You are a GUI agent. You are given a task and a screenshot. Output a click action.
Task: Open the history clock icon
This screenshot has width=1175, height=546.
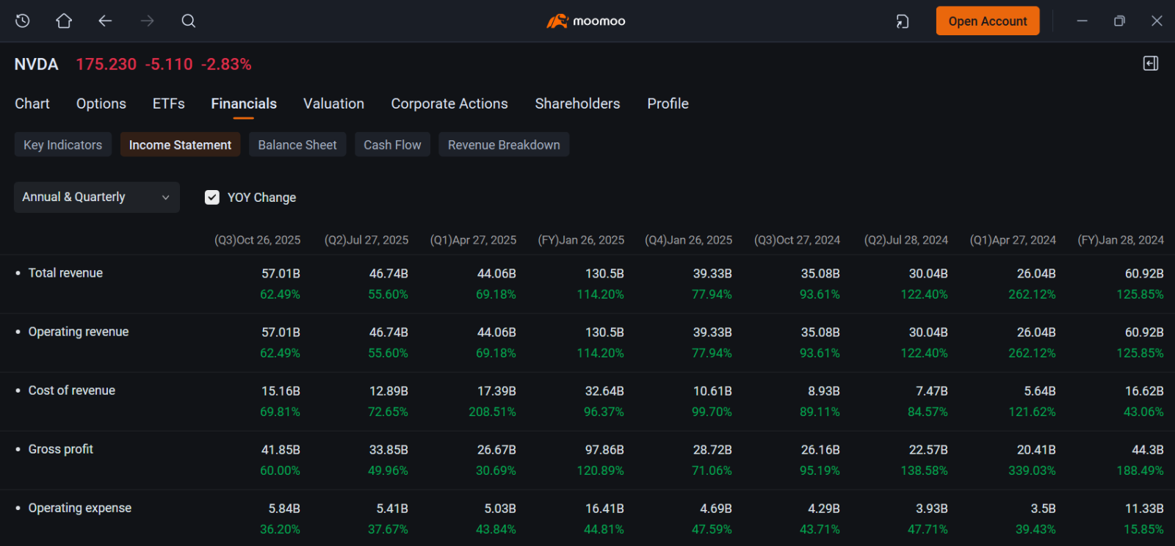[23, 21]
